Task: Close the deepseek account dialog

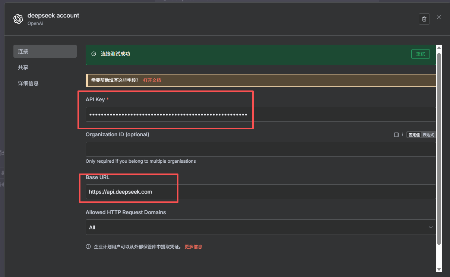Action: point(439,17)
